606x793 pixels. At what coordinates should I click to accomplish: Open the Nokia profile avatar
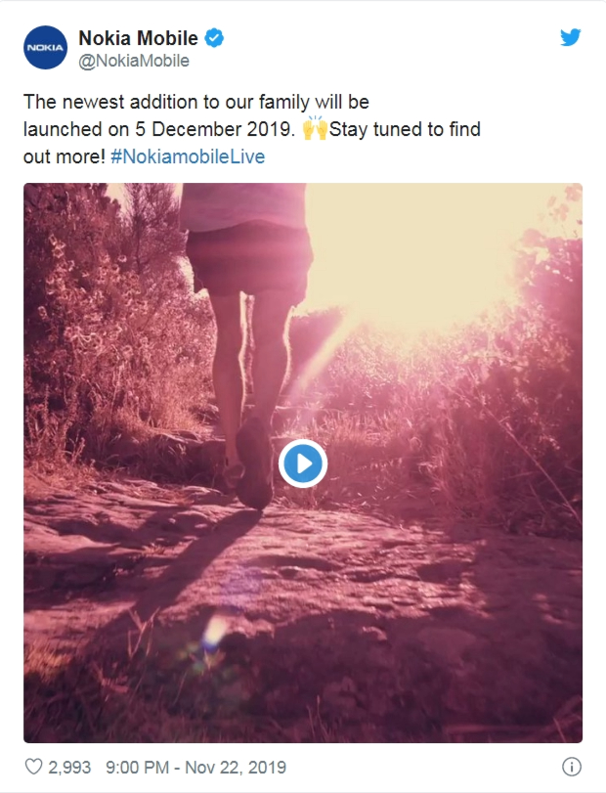pos(46,48)
